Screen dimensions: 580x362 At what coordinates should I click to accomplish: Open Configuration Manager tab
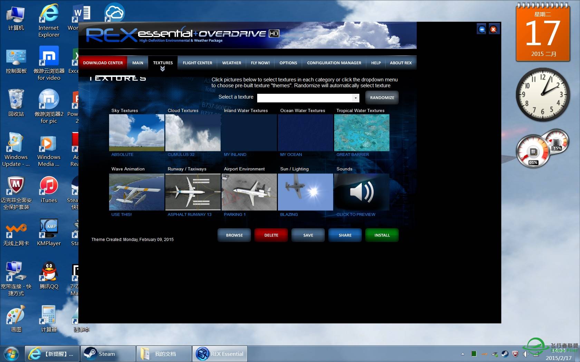[334, 63]
